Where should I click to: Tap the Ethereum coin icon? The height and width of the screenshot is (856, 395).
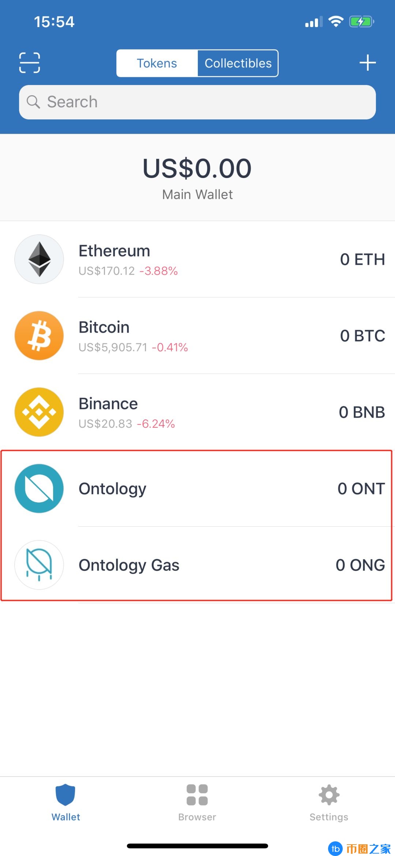coord(39,259)
